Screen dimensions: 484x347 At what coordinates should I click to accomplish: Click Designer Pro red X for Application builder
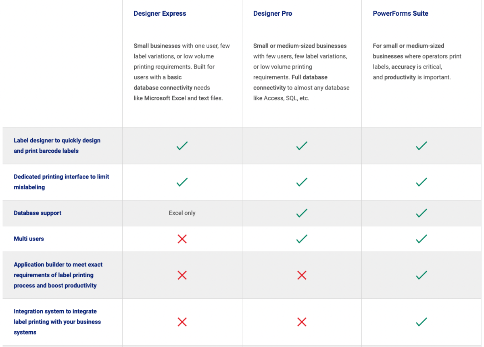tap(302, 275)
